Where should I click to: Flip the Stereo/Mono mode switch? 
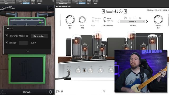pyautogui.click(x=93, y=20)
